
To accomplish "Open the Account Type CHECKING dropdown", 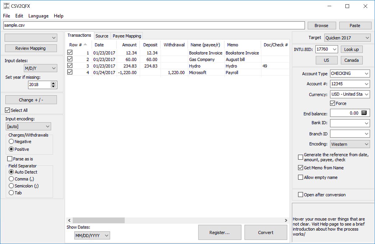I will [350, 73].
